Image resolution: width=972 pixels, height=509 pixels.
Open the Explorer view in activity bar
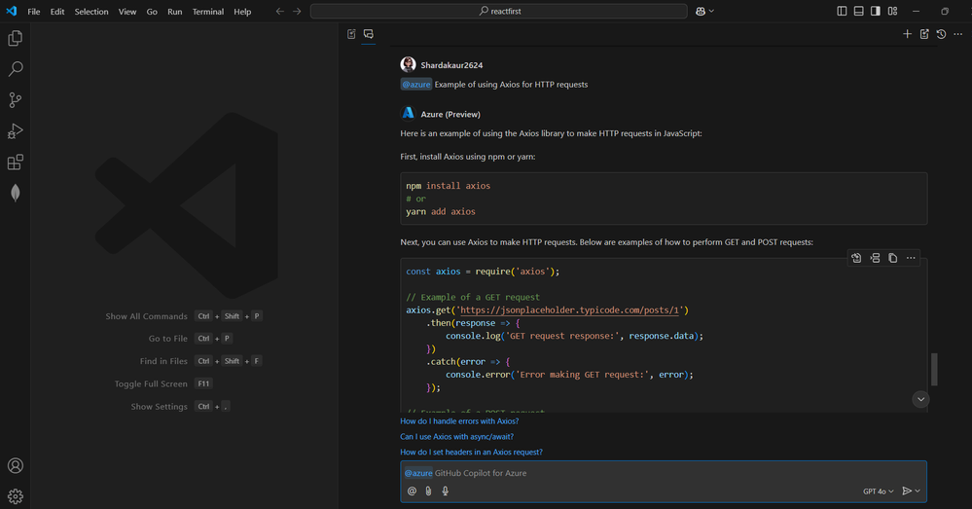[16, 38]
